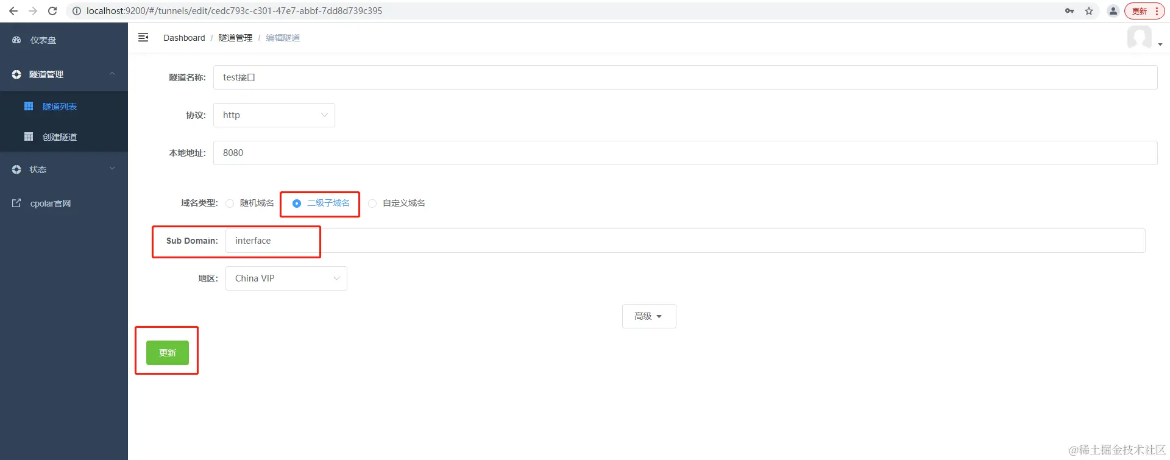
Task: Open the cpolar官网 external link
Action: point(64,203)
